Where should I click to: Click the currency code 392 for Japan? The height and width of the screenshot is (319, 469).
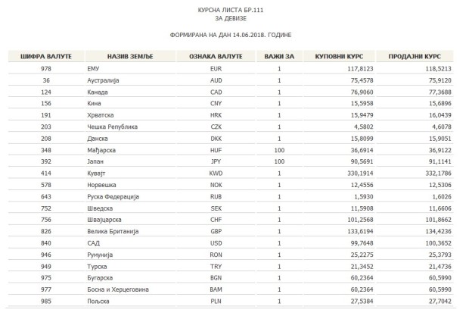[x=46, y=161]
